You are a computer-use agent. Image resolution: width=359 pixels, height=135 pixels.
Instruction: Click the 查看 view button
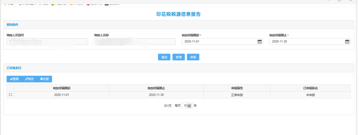(x=14, y=79)
